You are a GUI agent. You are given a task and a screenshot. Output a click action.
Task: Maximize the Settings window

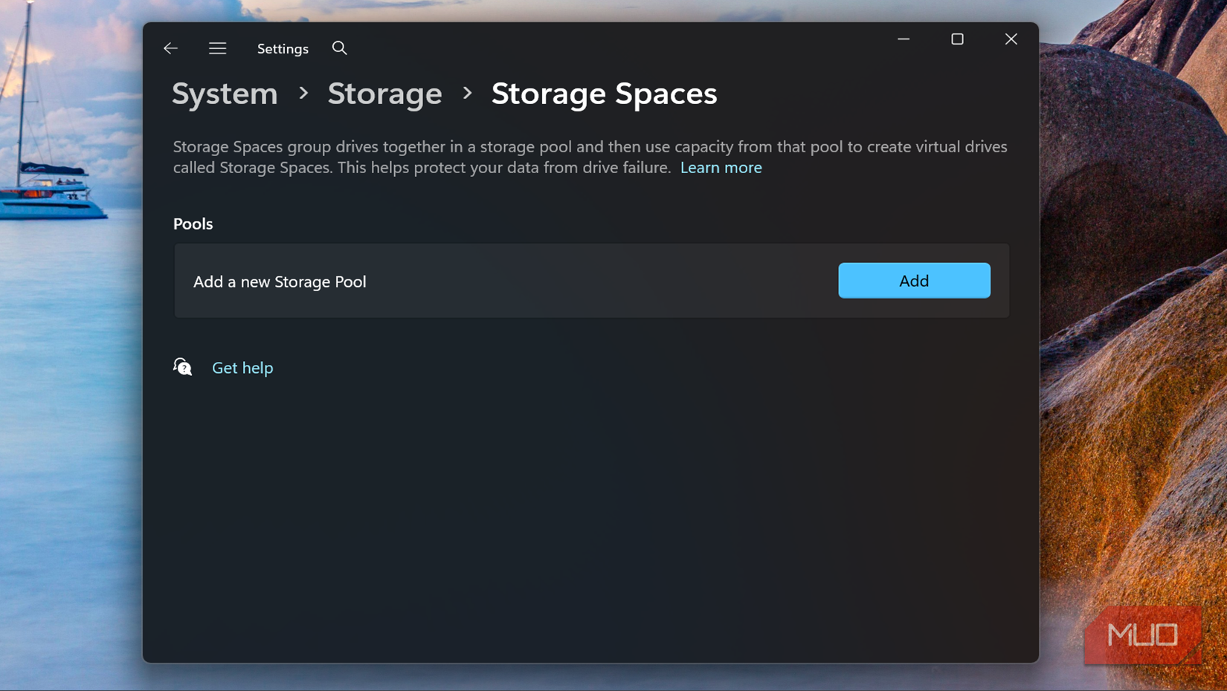click(x=957, y=39)
